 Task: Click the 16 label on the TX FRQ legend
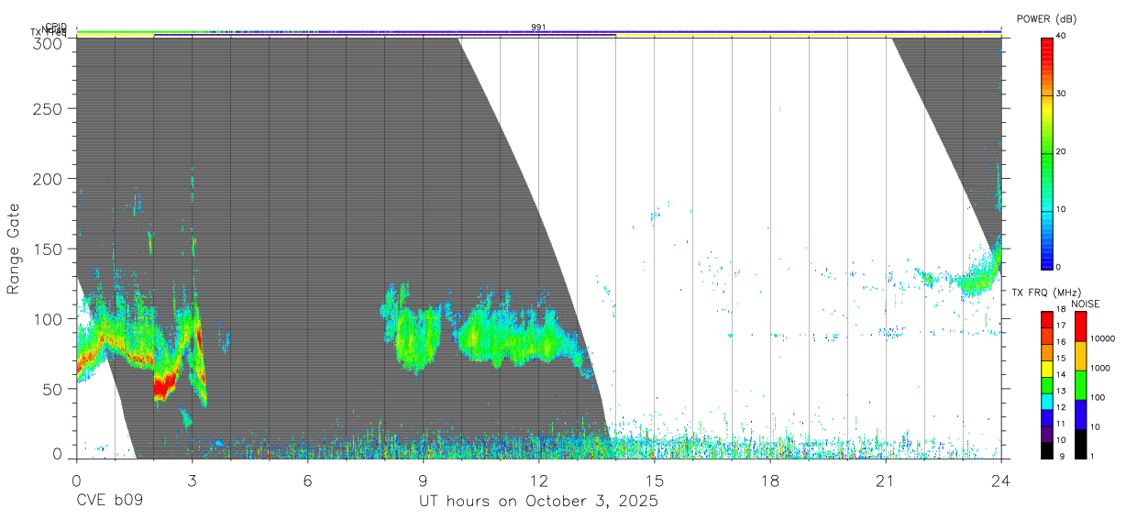point(1060,342)
